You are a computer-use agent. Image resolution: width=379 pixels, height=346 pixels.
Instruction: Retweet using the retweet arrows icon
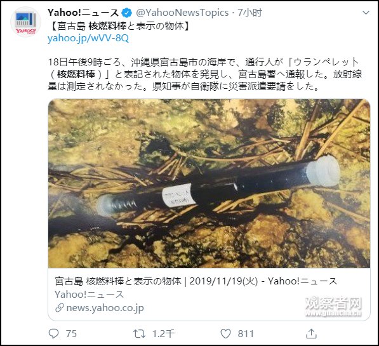(x=140, y=334)
